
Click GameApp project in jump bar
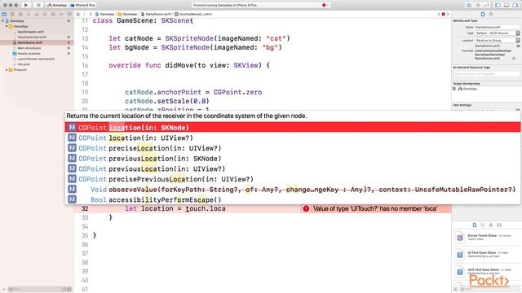104,15
